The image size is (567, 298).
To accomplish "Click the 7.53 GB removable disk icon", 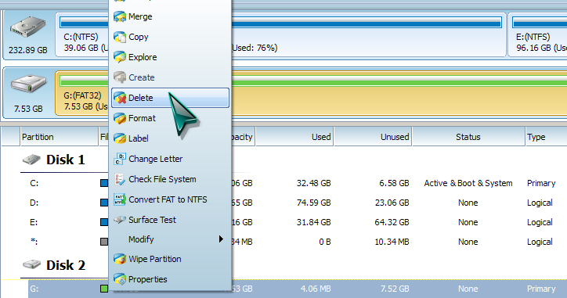I will 28,84.
